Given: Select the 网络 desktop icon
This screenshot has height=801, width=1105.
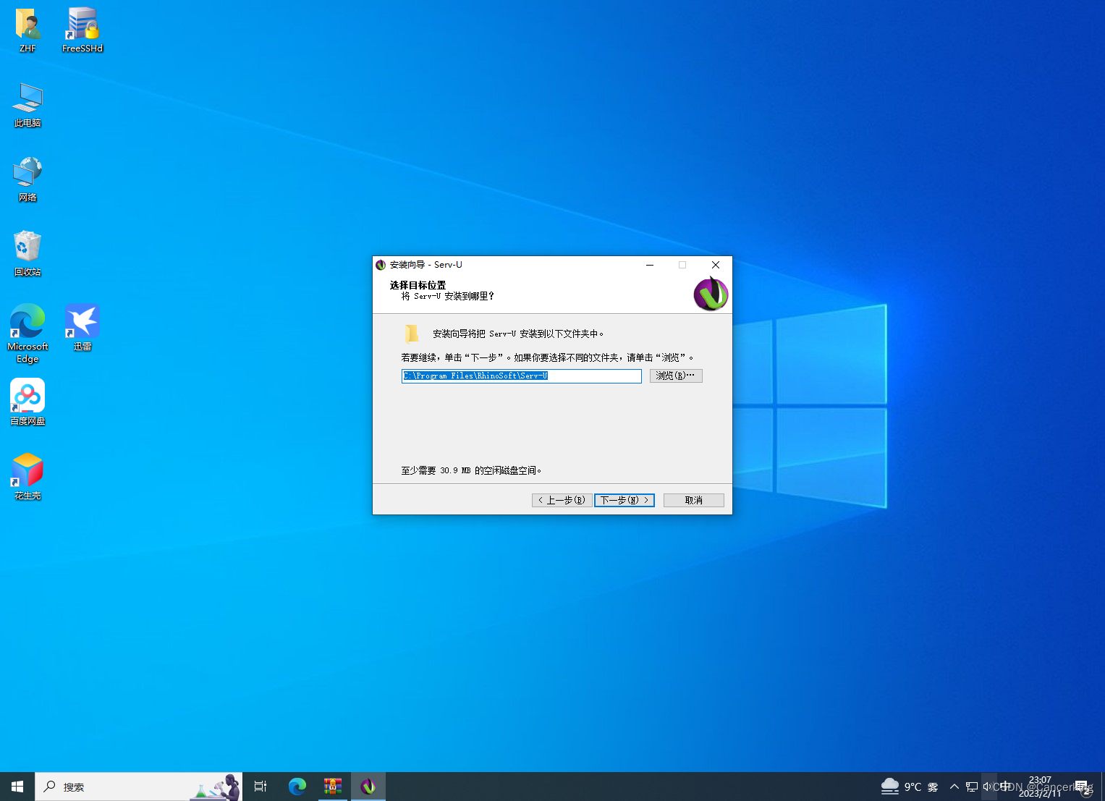Looking at the screenshot, I should coord(27,179).
